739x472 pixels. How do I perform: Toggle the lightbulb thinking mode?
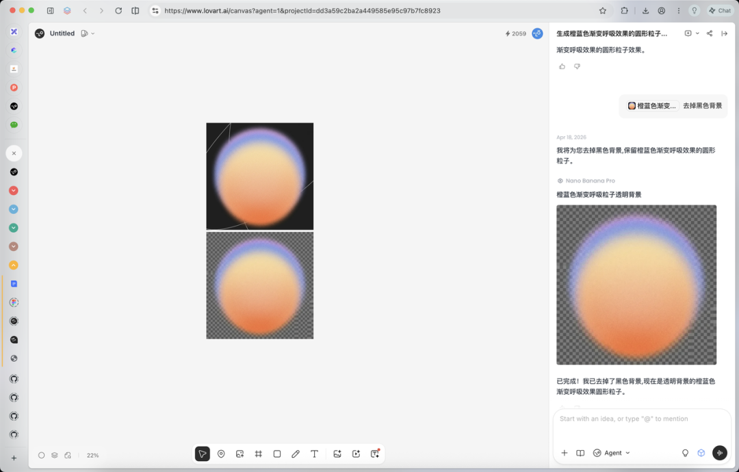click(x=685, y=453)
